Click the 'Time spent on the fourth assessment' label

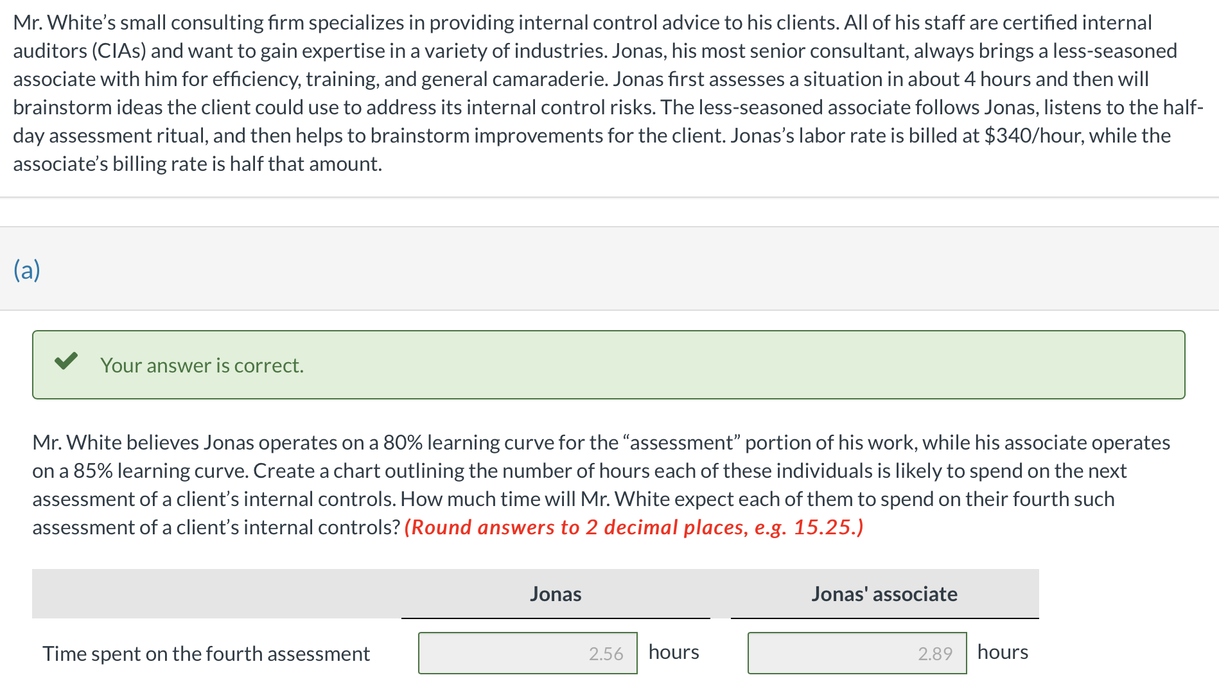coord(206,653)
